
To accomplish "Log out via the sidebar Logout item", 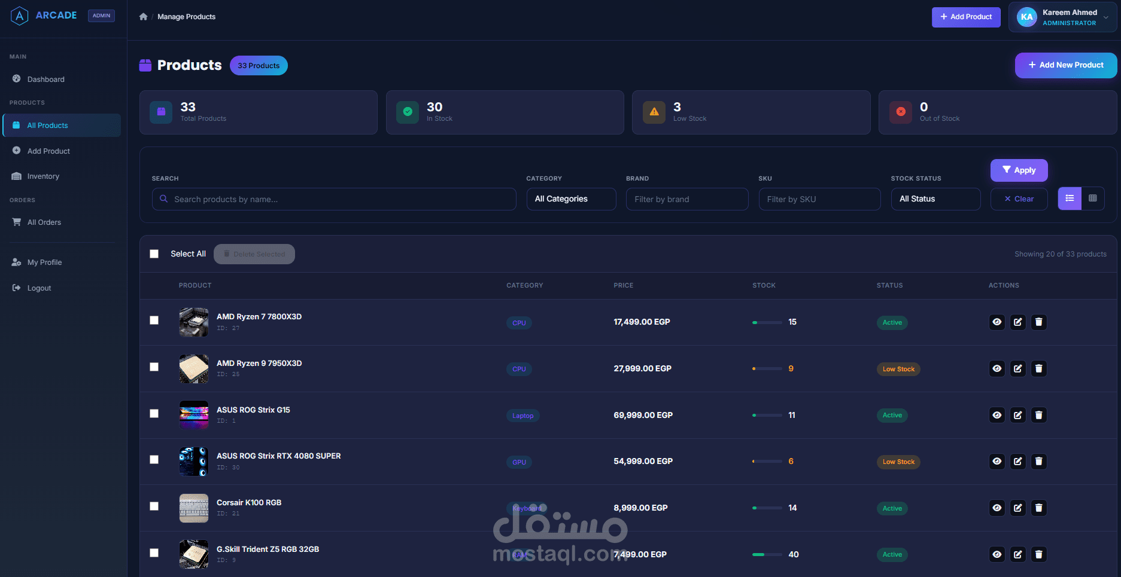I will [62, 288].
